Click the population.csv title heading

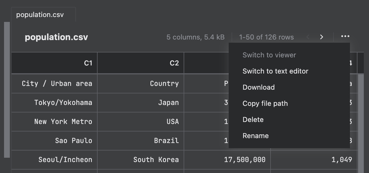pyautogui.click(x=56, y=37)
